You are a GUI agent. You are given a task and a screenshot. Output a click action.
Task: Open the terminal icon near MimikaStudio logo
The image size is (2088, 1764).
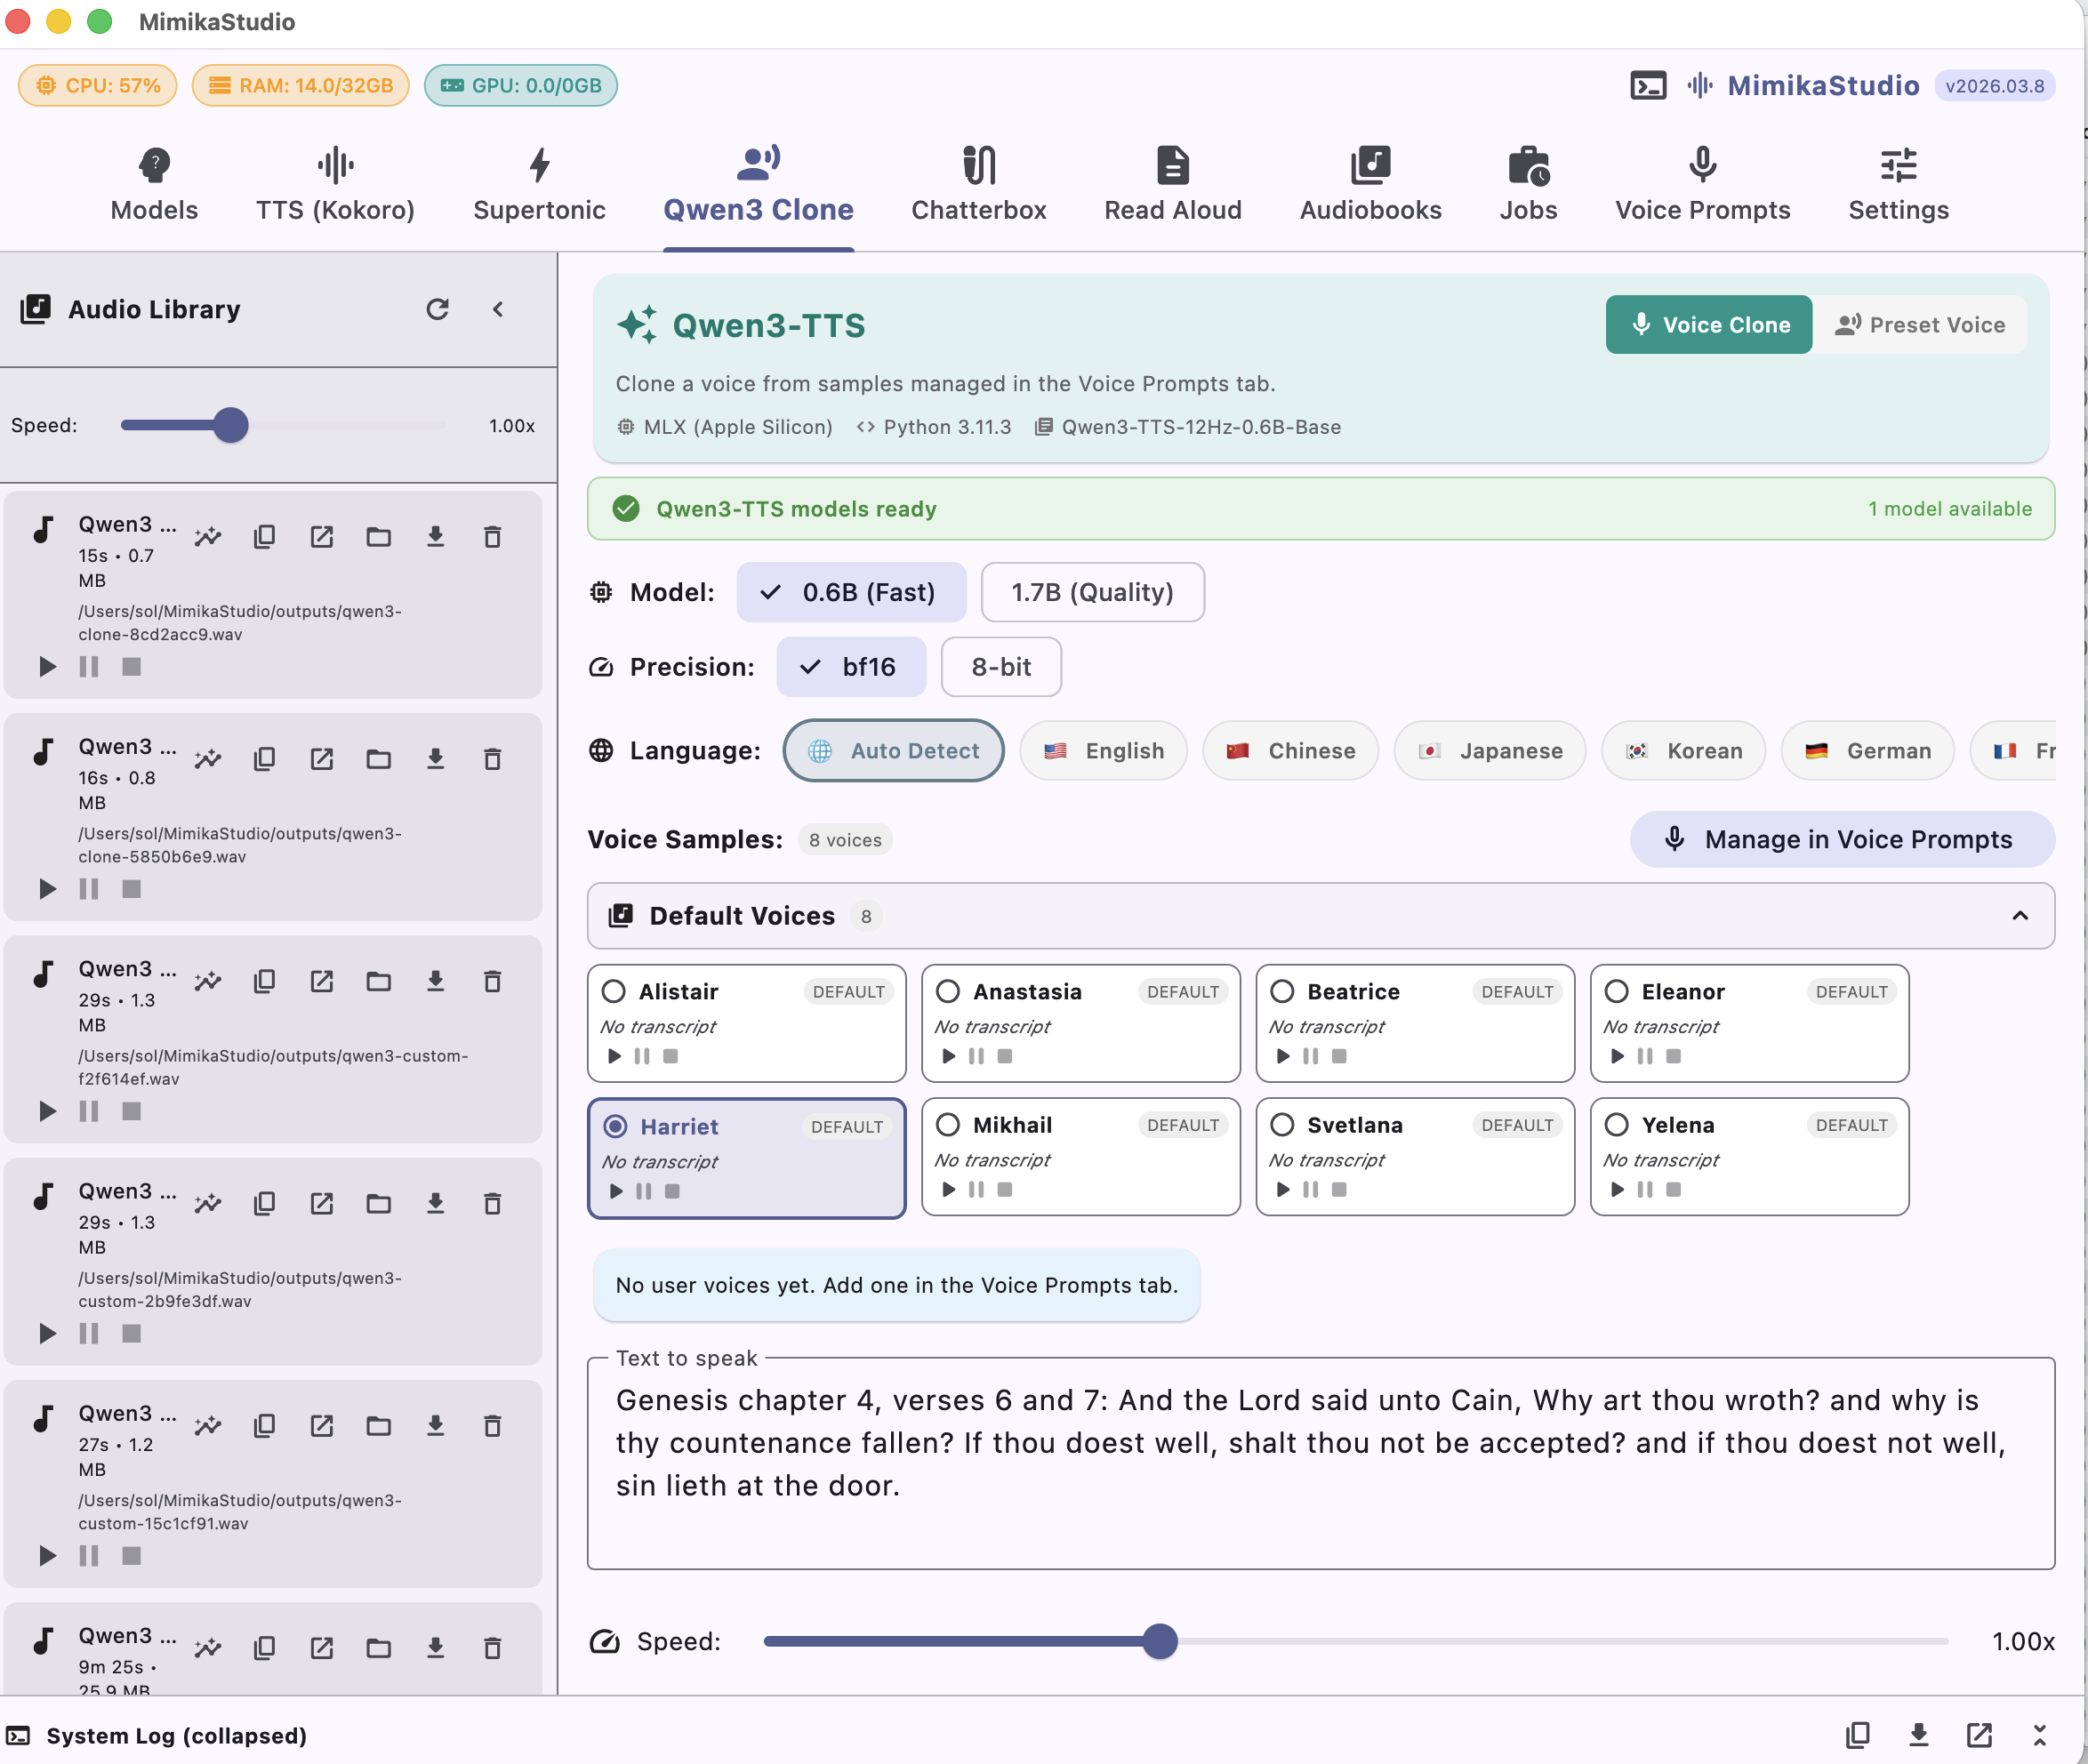tap(1648, 85)
